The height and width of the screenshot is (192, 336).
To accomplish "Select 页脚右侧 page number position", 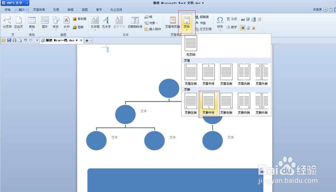I will (226, 104).
